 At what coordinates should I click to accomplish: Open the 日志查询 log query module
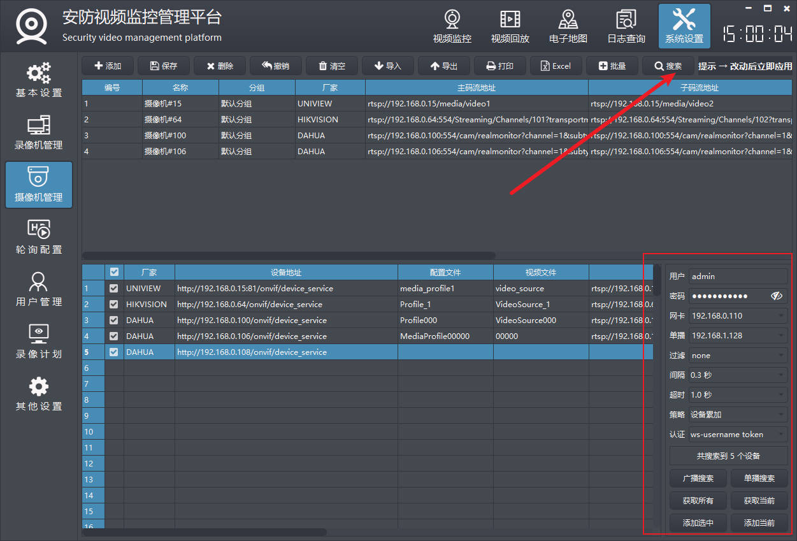626,27
